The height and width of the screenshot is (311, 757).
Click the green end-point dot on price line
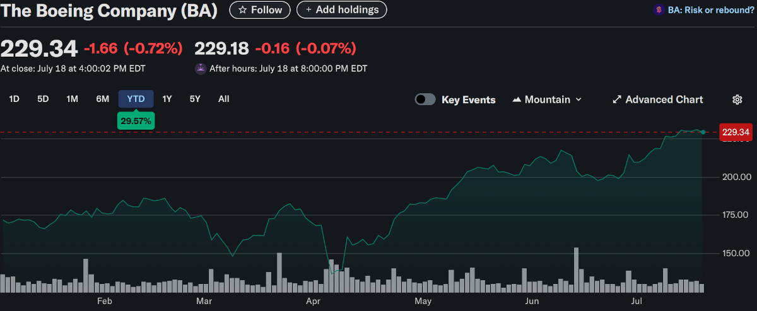pos(703,132)
